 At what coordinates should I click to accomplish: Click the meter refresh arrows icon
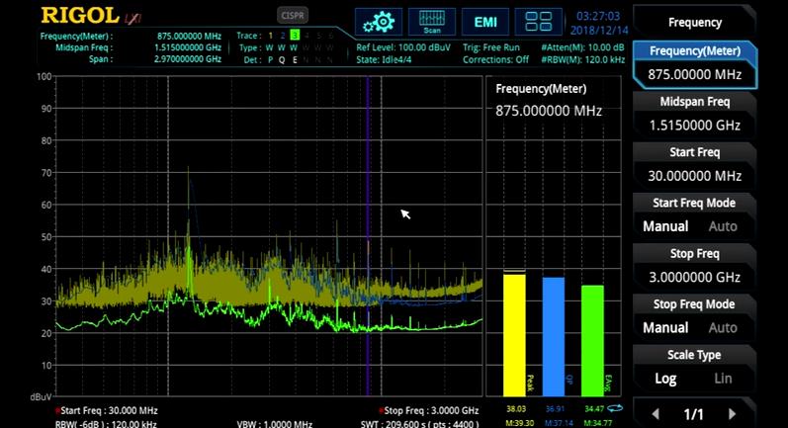616,406
